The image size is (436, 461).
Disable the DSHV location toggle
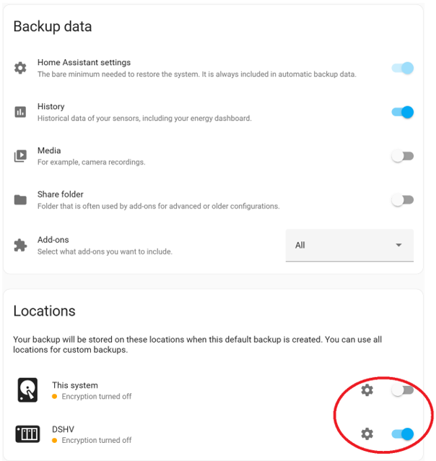click(403, 434)
